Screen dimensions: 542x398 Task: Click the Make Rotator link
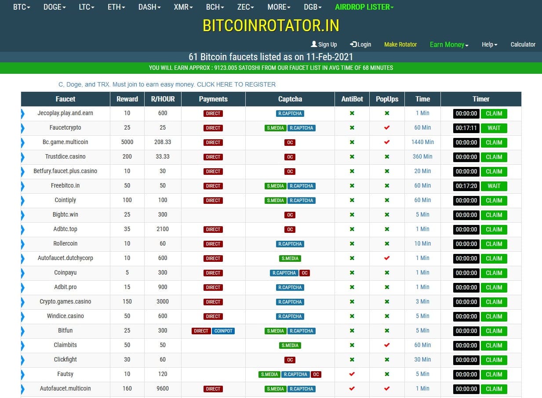tap(400, 44)
